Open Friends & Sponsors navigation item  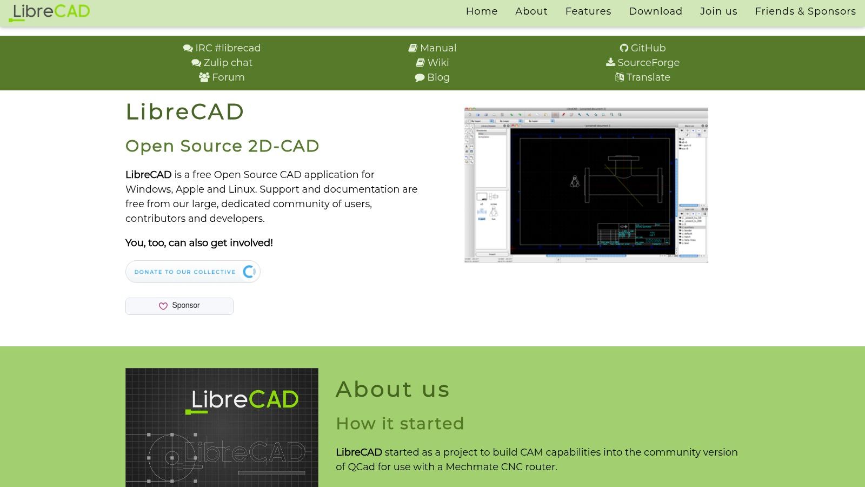[x=806, y=11]
